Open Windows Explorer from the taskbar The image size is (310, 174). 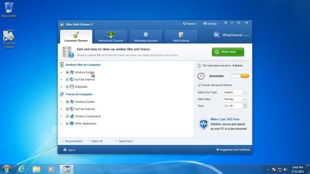tap(37, 169)
